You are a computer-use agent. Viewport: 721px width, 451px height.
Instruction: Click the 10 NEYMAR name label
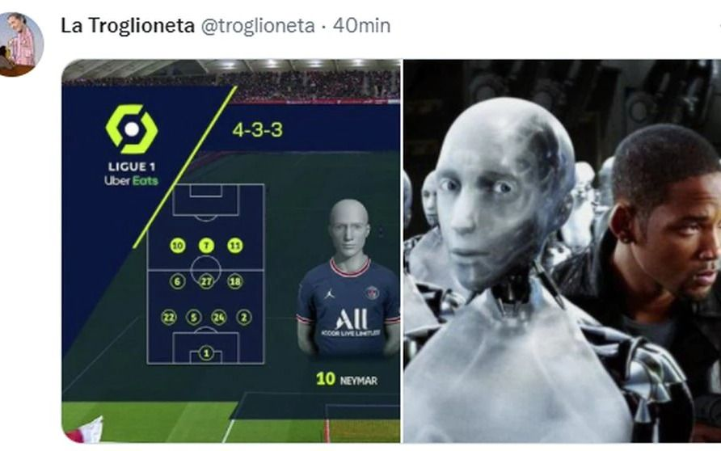[x=347, y=379]
